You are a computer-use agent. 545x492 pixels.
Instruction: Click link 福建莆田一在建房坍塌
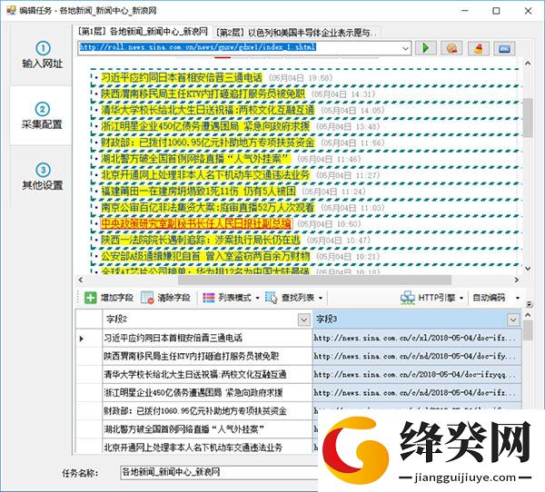click(x=198, y=192)
